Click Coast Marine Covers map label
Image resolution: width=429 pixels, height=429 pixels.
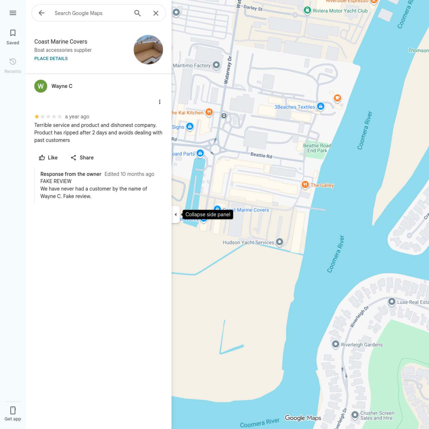(x=246, y=210)
